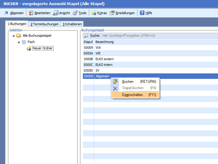Switch to the Terminbuchungen tab
The image size is (218, 164).
point(44,24)
